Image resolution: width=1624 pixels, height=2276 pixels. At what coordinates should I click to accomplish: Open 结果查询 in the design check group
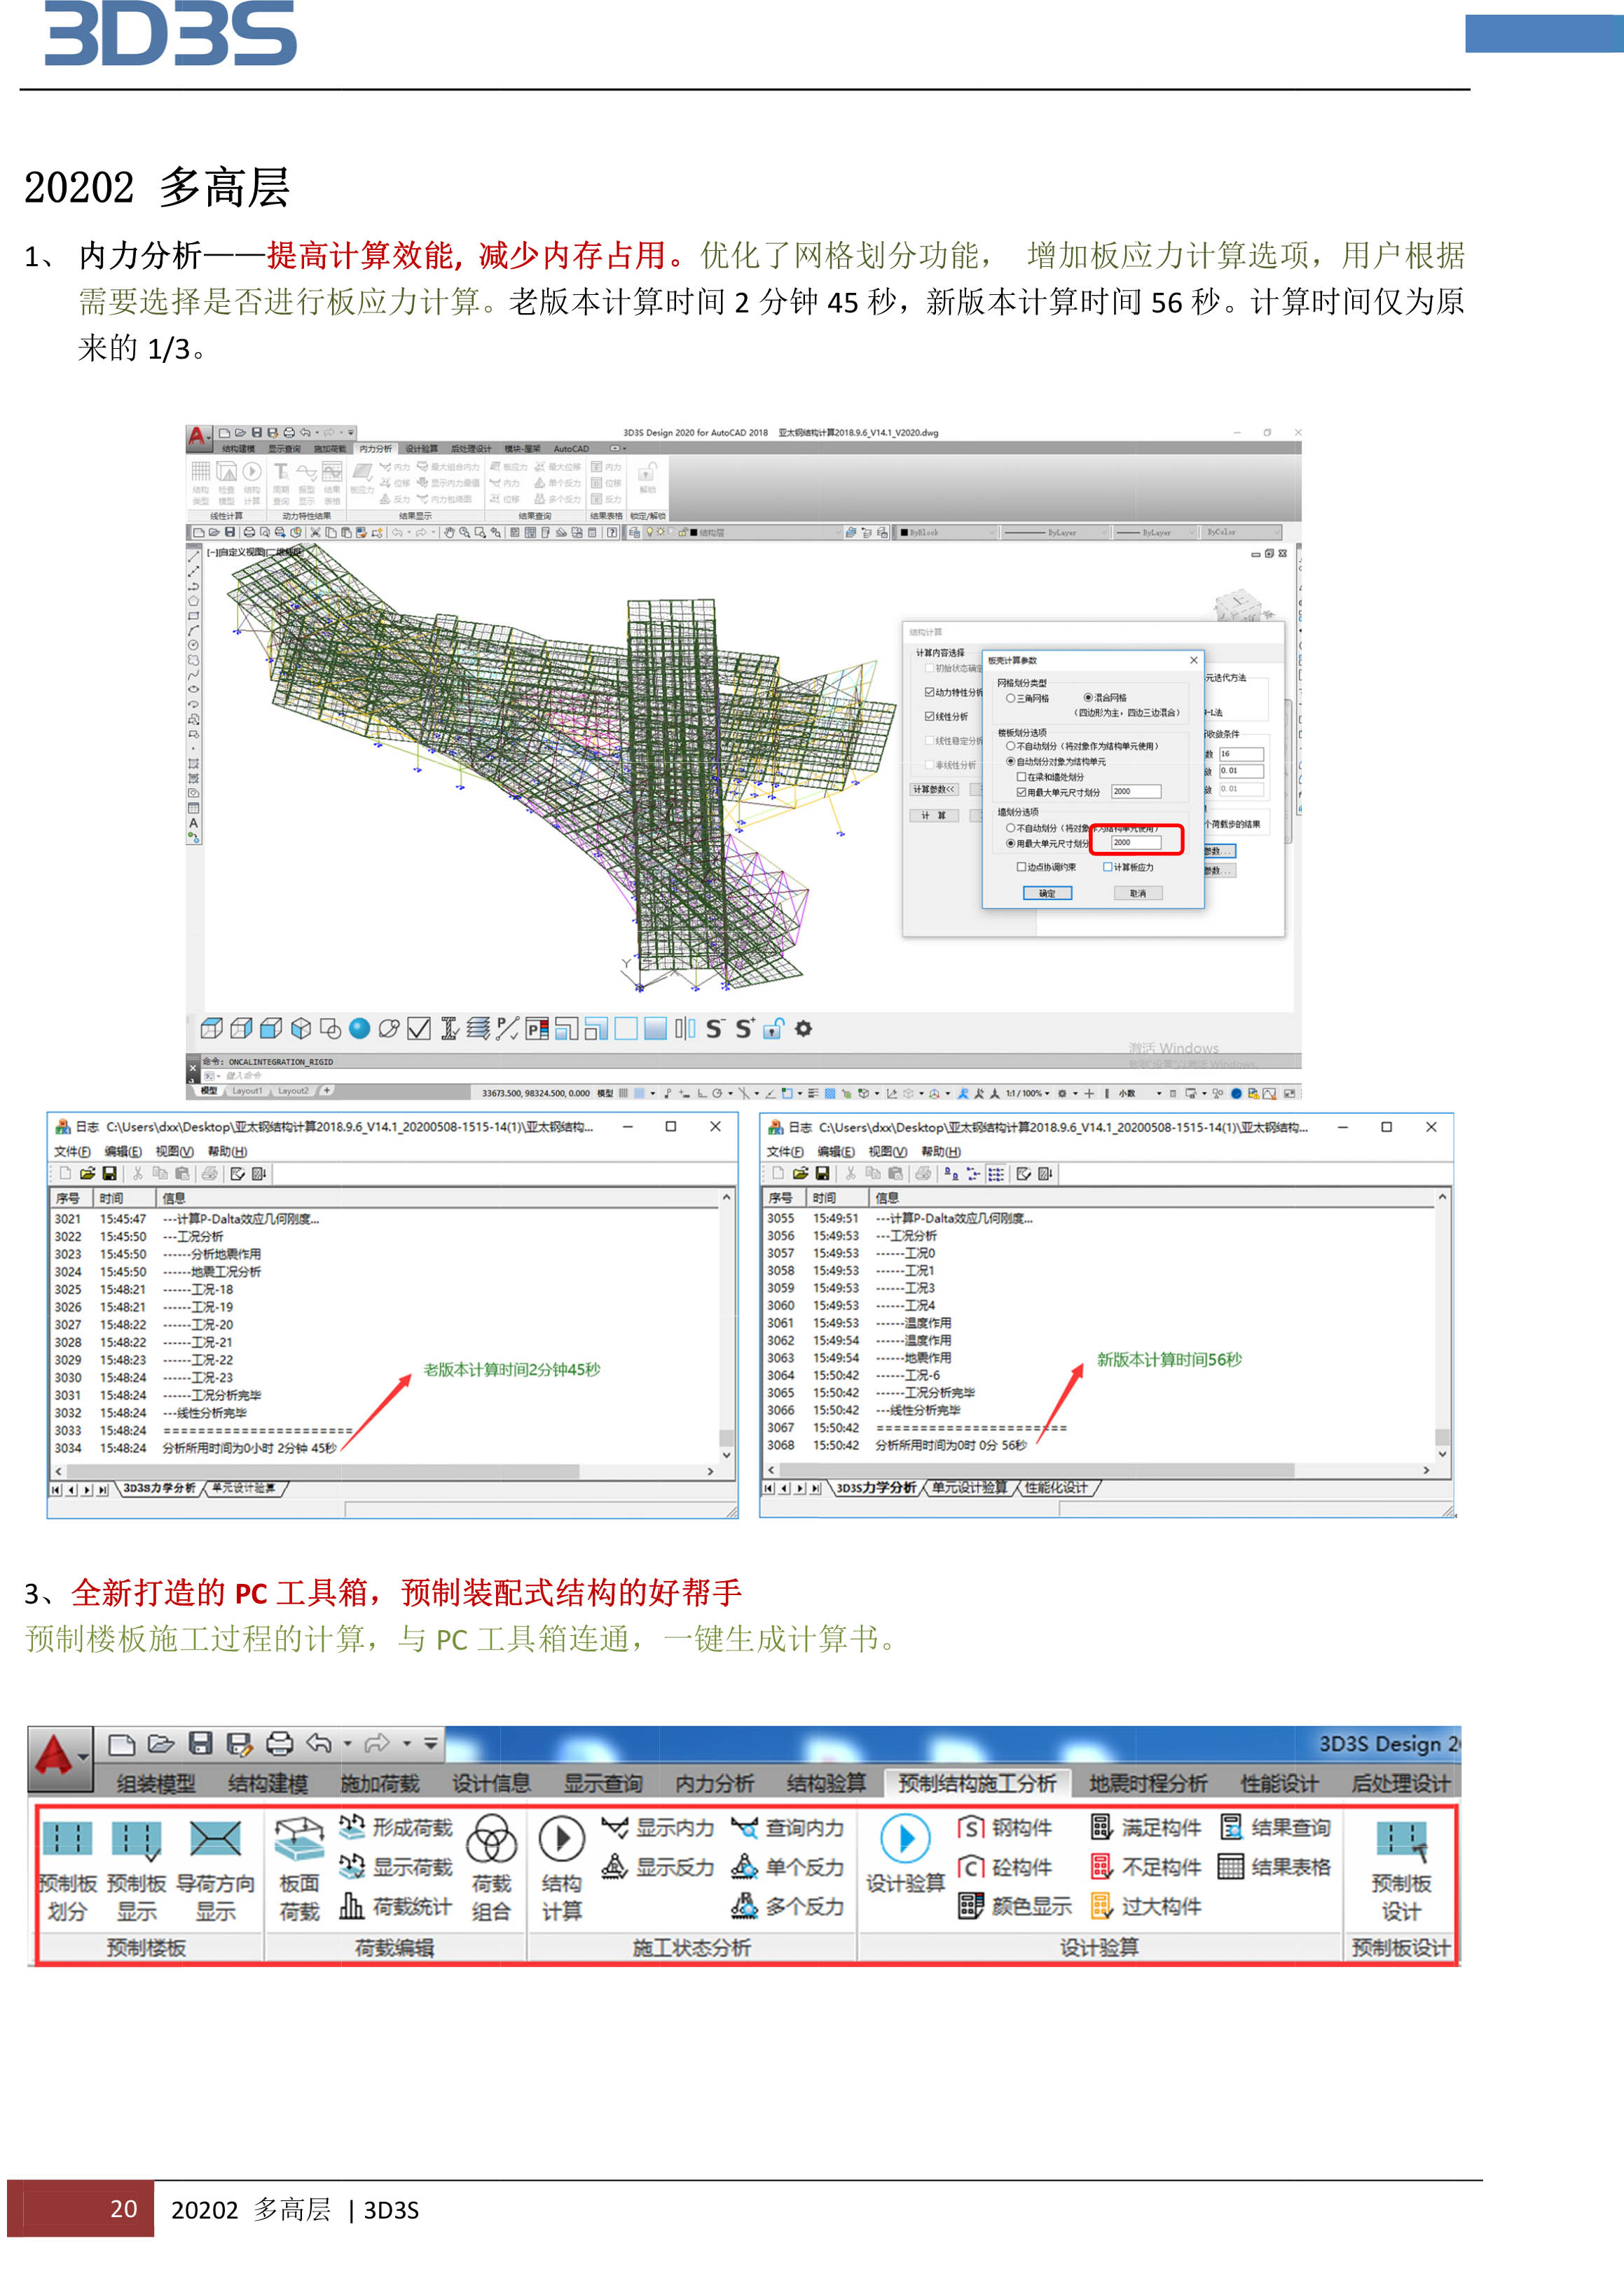(x=1275, y=1828)
